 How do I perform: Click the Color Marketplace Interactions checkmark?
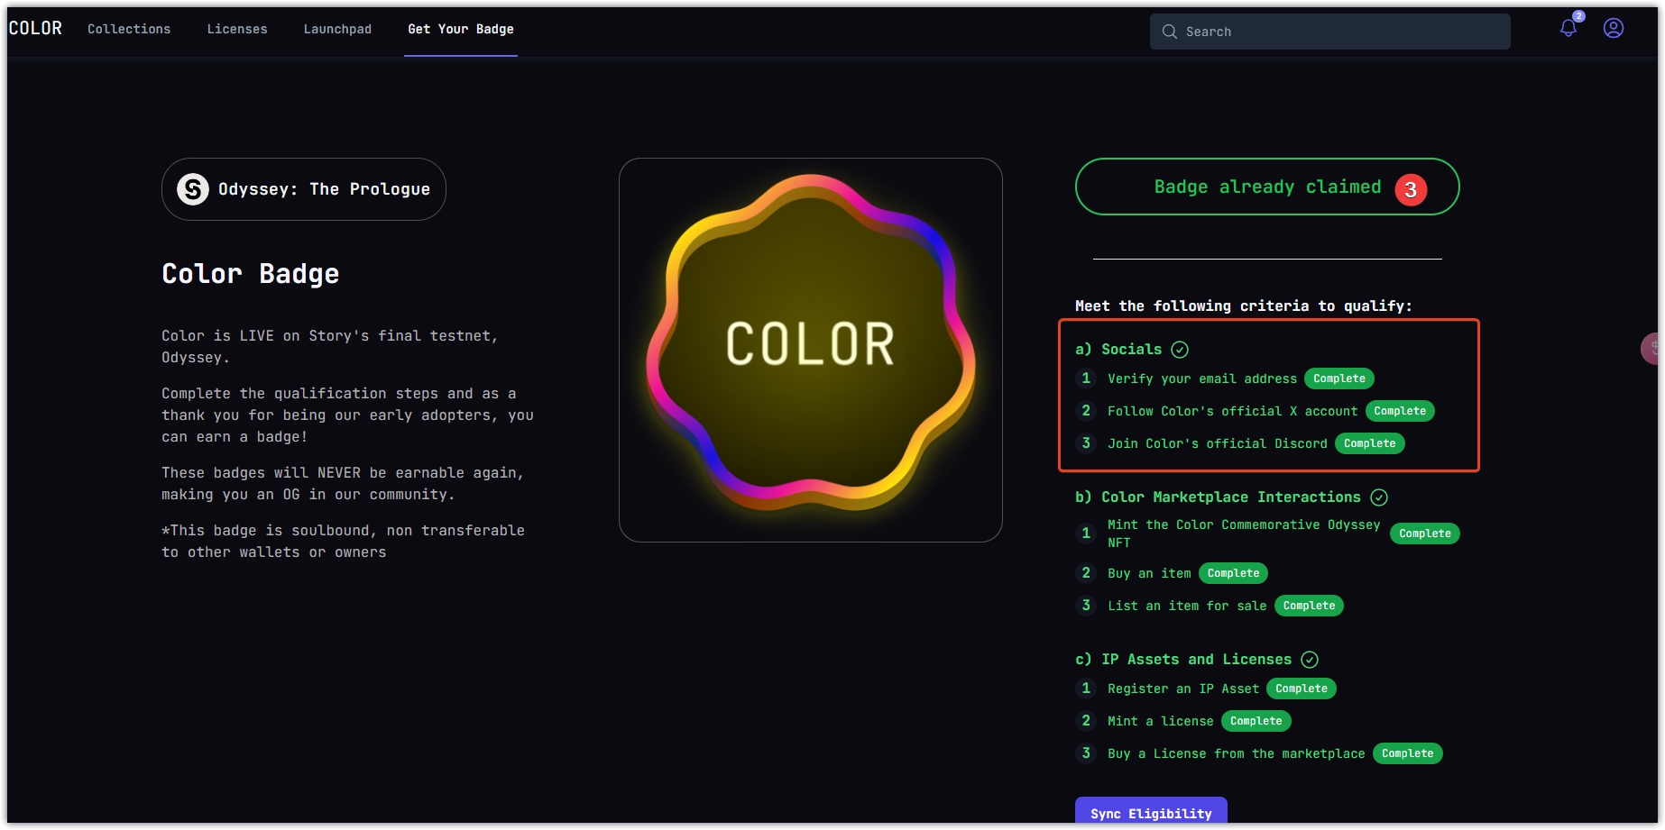(1379, 497)
